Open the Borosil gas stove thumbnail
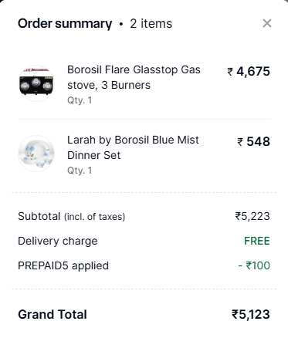The image size is (288, 338). (x=36, y=83)
